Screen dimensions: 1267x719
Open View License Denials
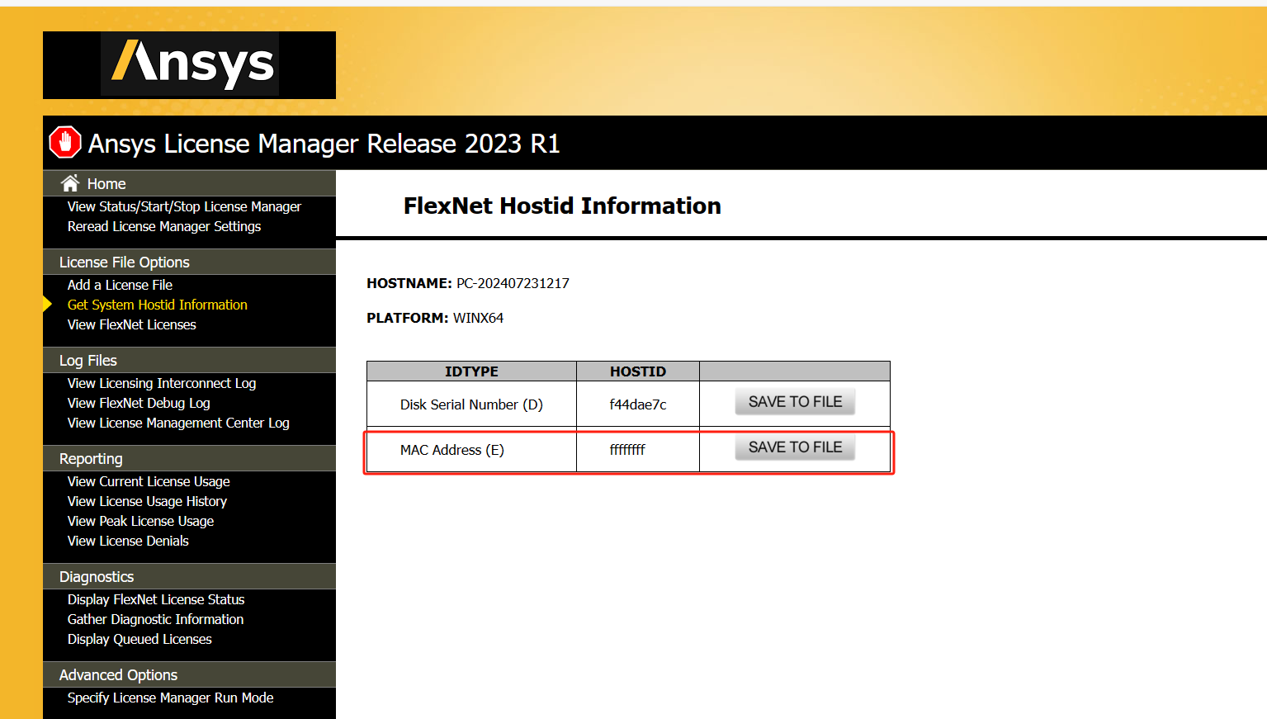128,541
